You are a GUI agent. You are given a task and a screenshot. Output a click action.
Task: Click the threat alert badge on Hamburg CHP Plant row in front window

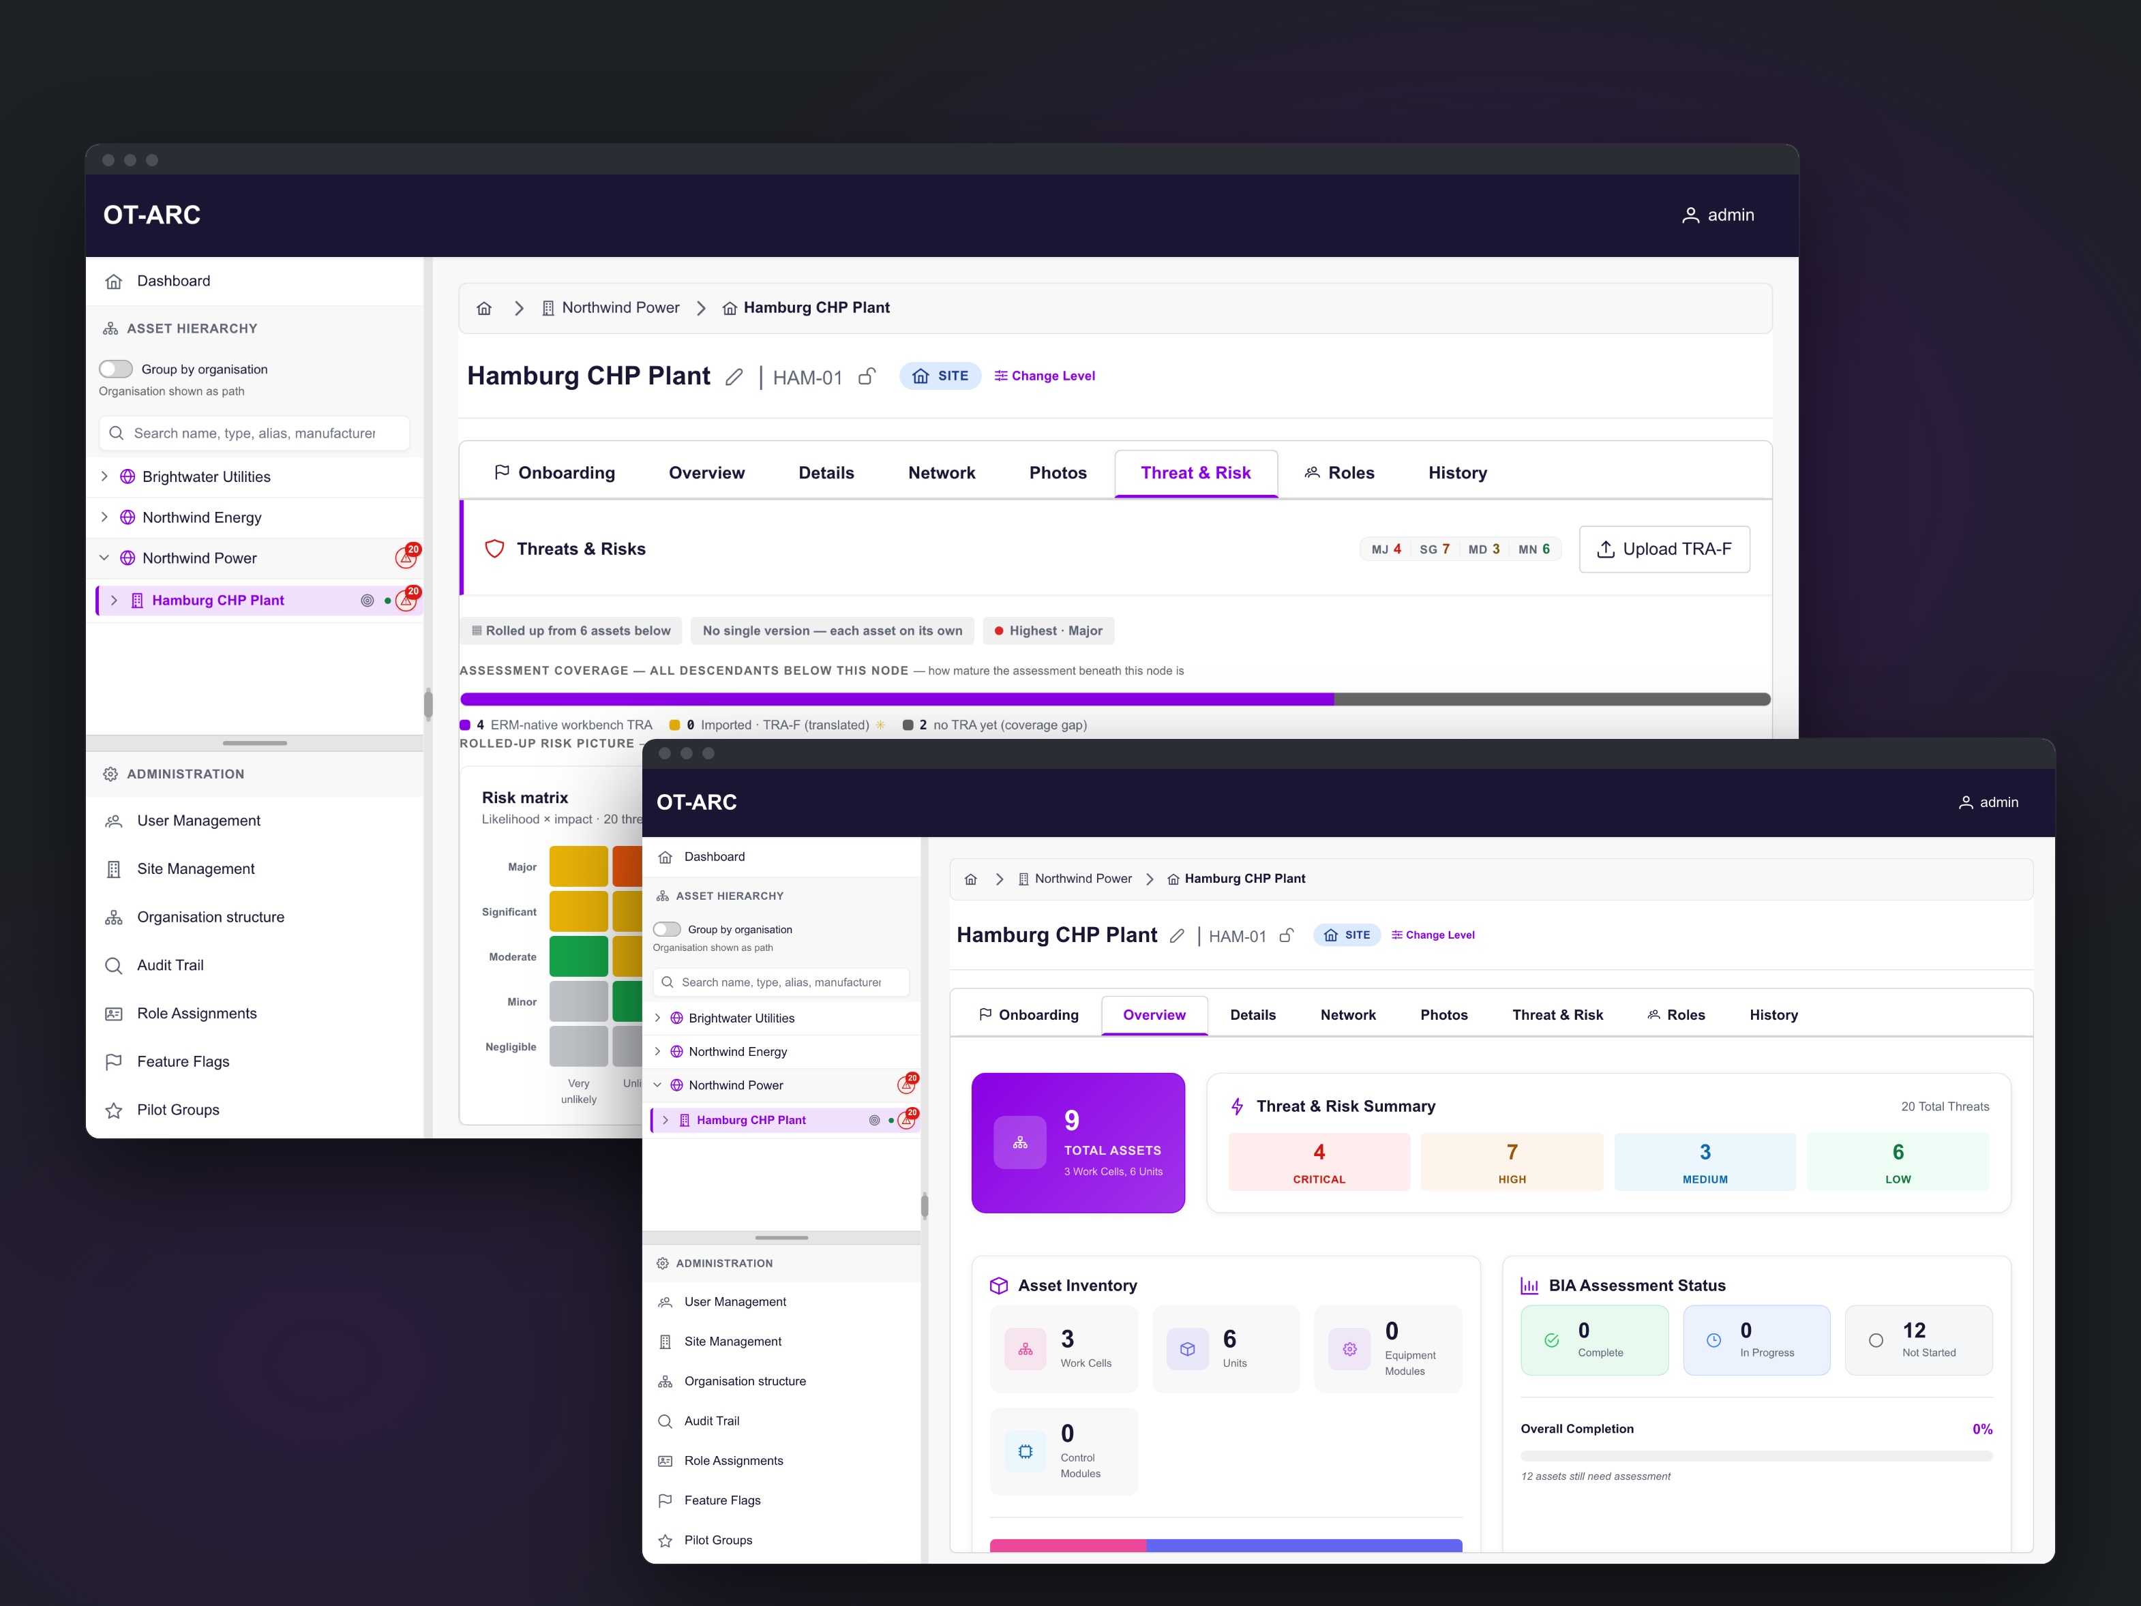pyautogui.click(x=908, y=1119)
